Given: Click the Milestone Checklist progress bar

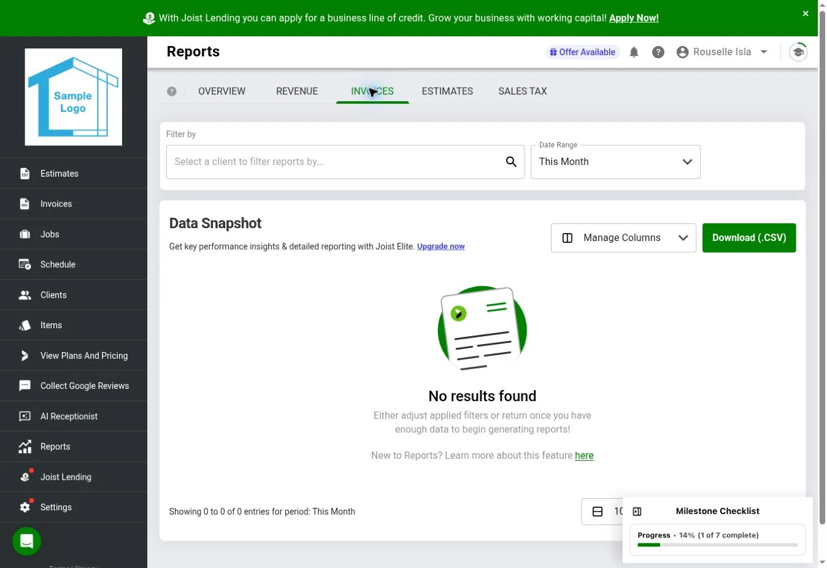Looking at the screenshot, I should pyautogui.click(x=718, y=545).
